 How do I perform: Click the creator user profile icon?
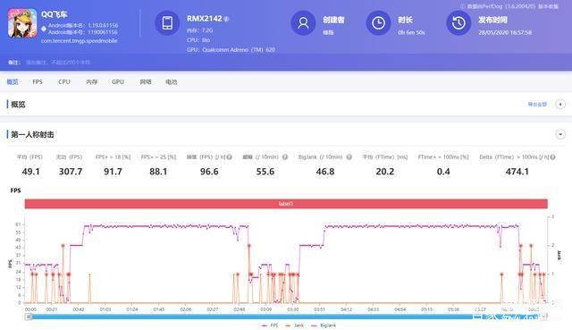tap(303, 23)
